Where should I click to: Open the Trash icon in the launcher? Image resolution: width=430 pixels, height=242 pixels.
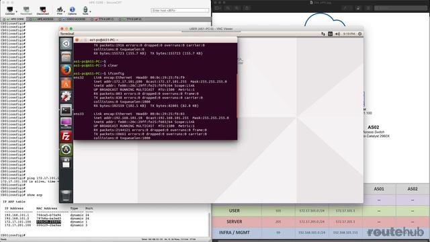(x=66, y=196)
